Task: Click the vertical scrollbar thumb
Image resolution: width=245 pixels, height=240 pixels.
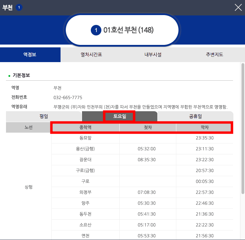Action: tap(243, 128)
